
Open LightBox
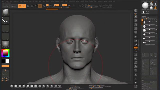(x=13, y=6)
